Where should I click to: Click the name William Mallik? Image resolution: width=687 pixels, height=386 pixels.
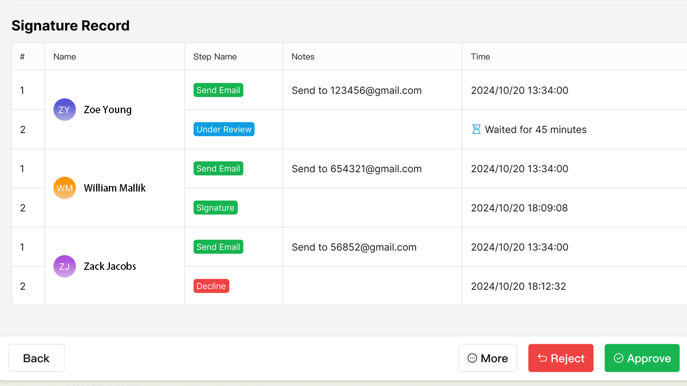[x=114, y=188]
